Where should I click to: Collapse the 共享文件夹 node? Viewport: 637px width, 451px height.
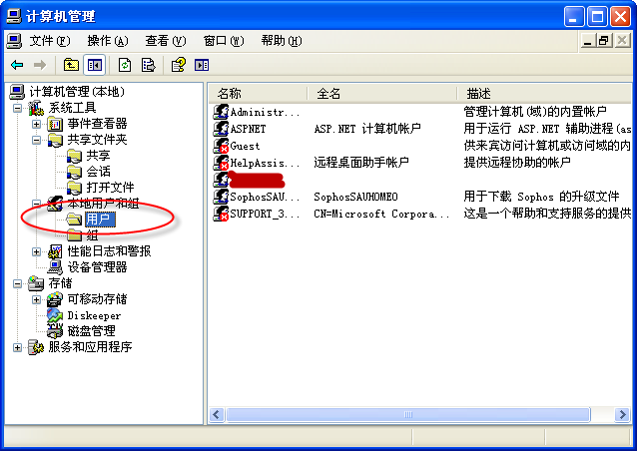(x=37, y=140)
